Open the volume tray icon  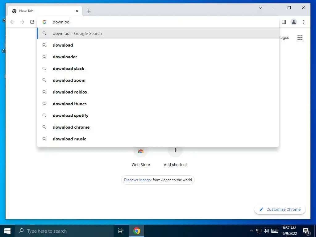[266, 231]
